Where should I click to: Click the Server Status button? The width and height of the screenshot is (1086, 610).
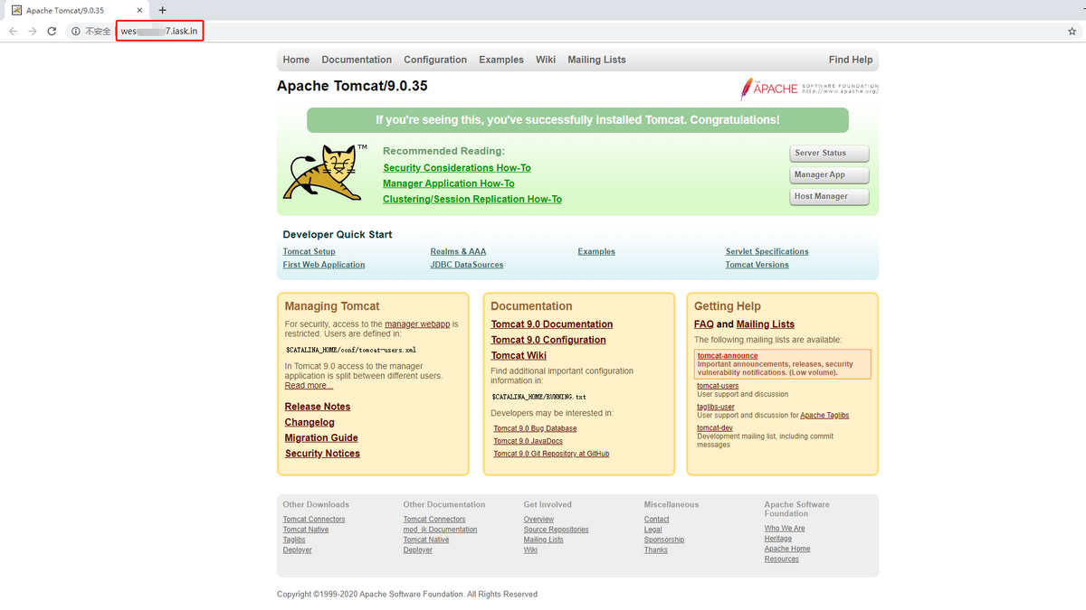[x=829, y=154]
